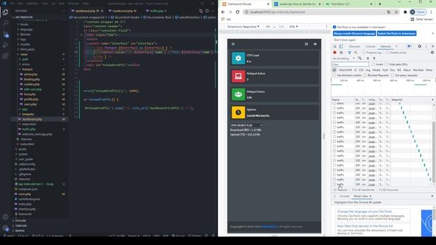Expand the OUTLINE section in VS Code
Screen dimensions: 436x245
(20, 220)
